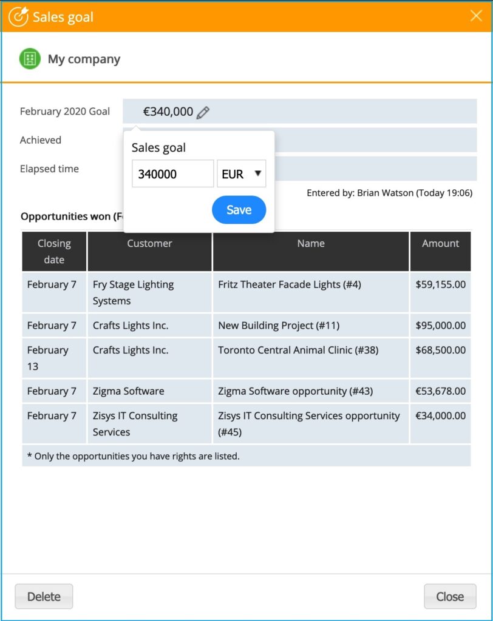
Task: Click the Fry Stage Lighting Systems customer
Action: (x=133, y=292)
